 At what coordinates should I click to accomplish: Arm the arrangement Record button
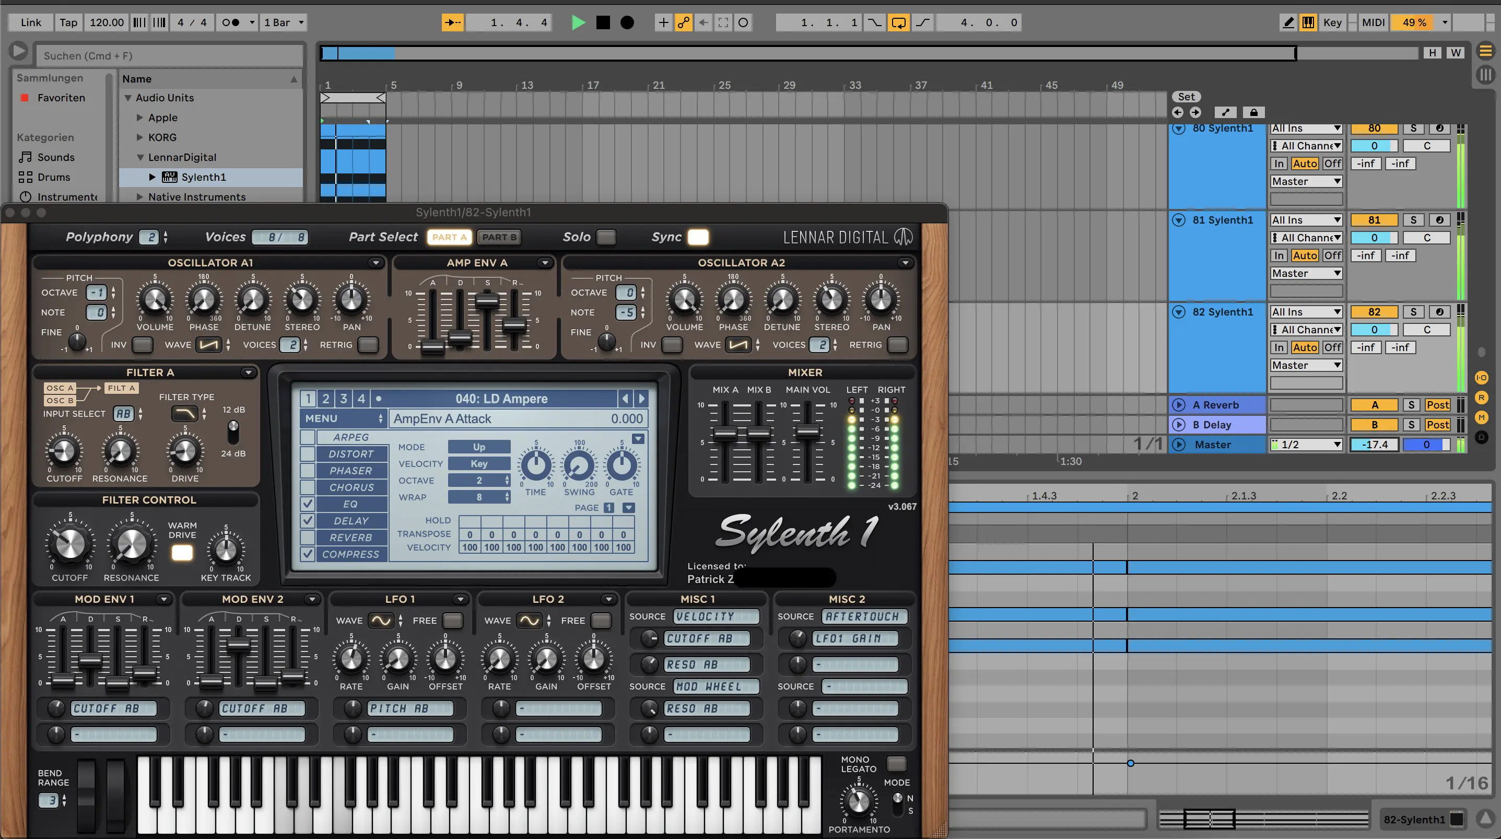click(627, 23)
